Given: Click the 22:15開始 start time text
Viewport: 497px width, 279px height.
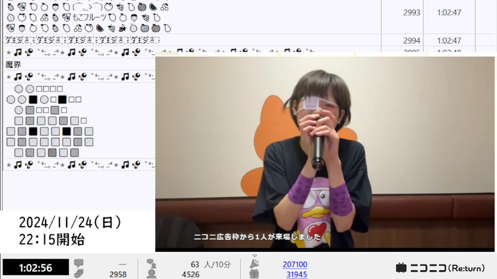Looking at the screenshot, I should [x=52, y=239].
